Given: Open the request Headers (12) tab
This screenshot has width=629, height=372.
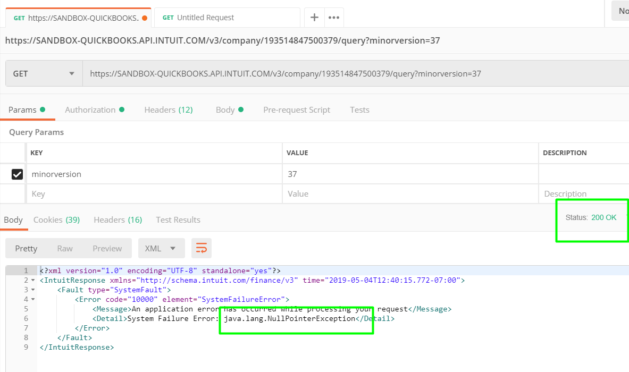Looking at the screenshot, I should [169, 110].
